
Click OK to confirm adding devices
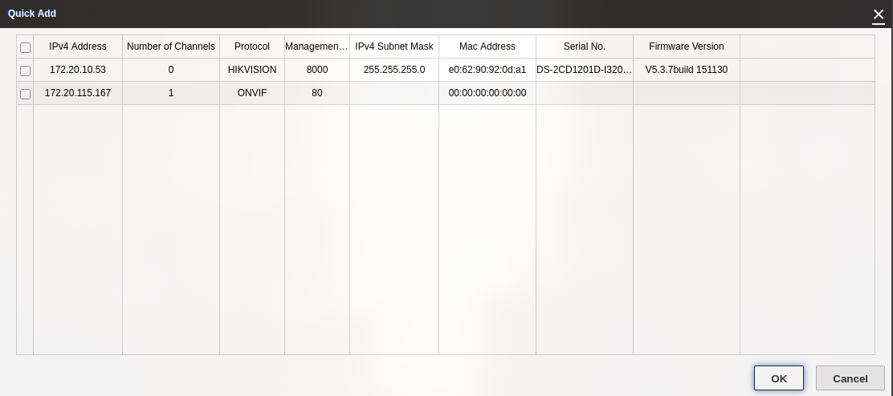[x=778, y=378]
